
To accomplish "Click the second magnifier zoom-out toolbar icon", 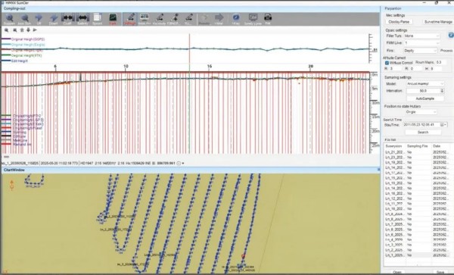I will (25, 18).
